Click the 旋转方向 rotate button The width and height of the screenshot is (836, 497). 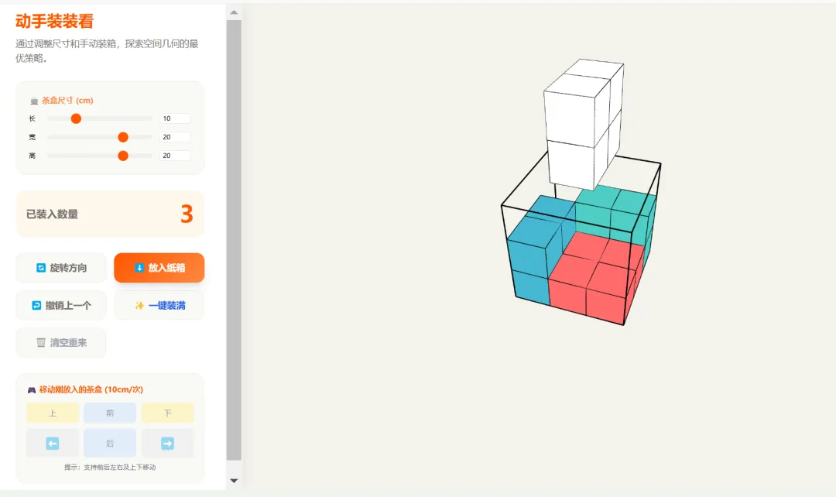click(x=61, y=268)
